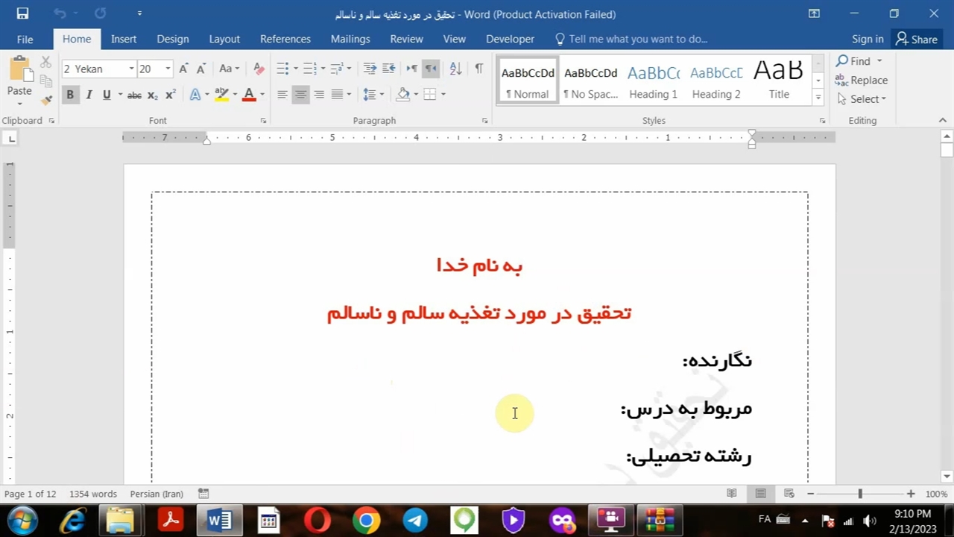The height and width of the screenshot is (537, 954).
Task: Click the Increase Indent icon
Action: tap(388, 69)
